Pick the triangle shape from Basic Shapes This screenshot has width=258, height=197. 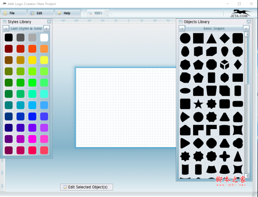pyautogui.click(x=211, y=38)
